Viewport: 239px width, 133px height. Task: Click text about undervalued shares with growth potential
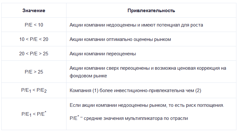coord(136,25)
